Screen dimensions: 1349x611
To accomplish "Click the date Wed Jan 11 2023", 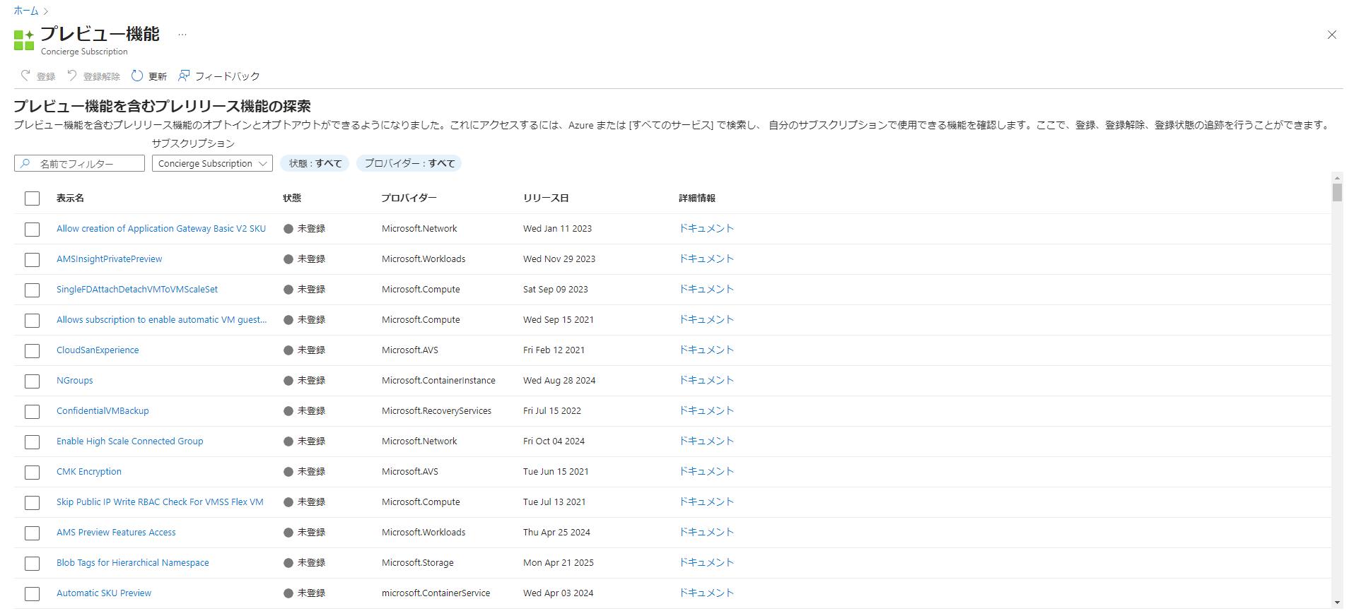I will click(x=557, y=229).
